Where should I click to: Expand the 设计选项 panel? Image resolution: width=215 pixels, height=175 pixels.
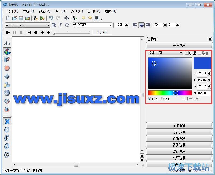[x=179, y=132]
